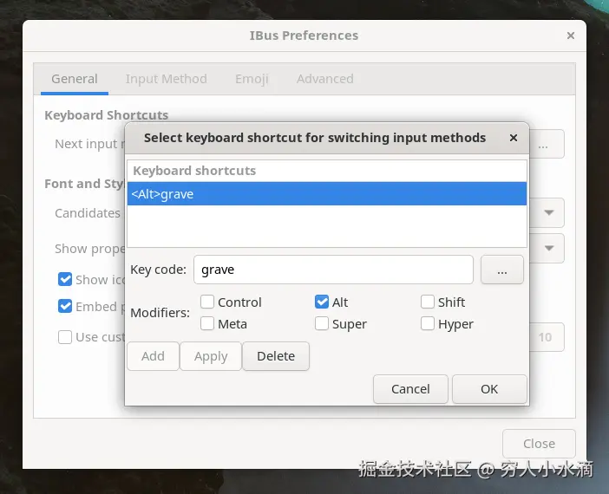Image resolution: width=609 pixels, height=494 pixels.
Task: Switch to the Advanced tab
Action: 325,79
